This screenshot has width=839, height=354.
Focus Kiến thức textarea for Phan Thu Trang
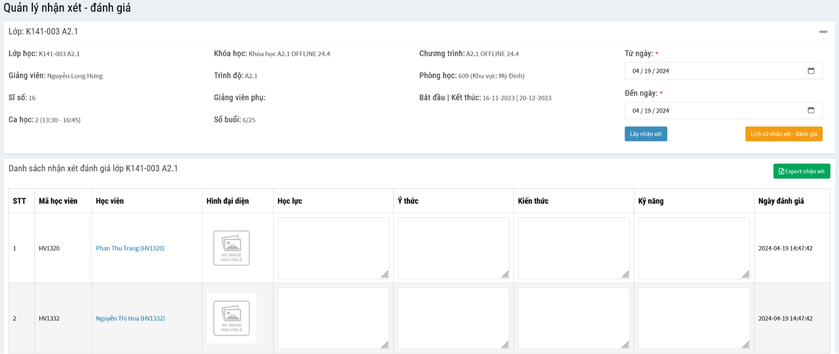coord(573,248)
